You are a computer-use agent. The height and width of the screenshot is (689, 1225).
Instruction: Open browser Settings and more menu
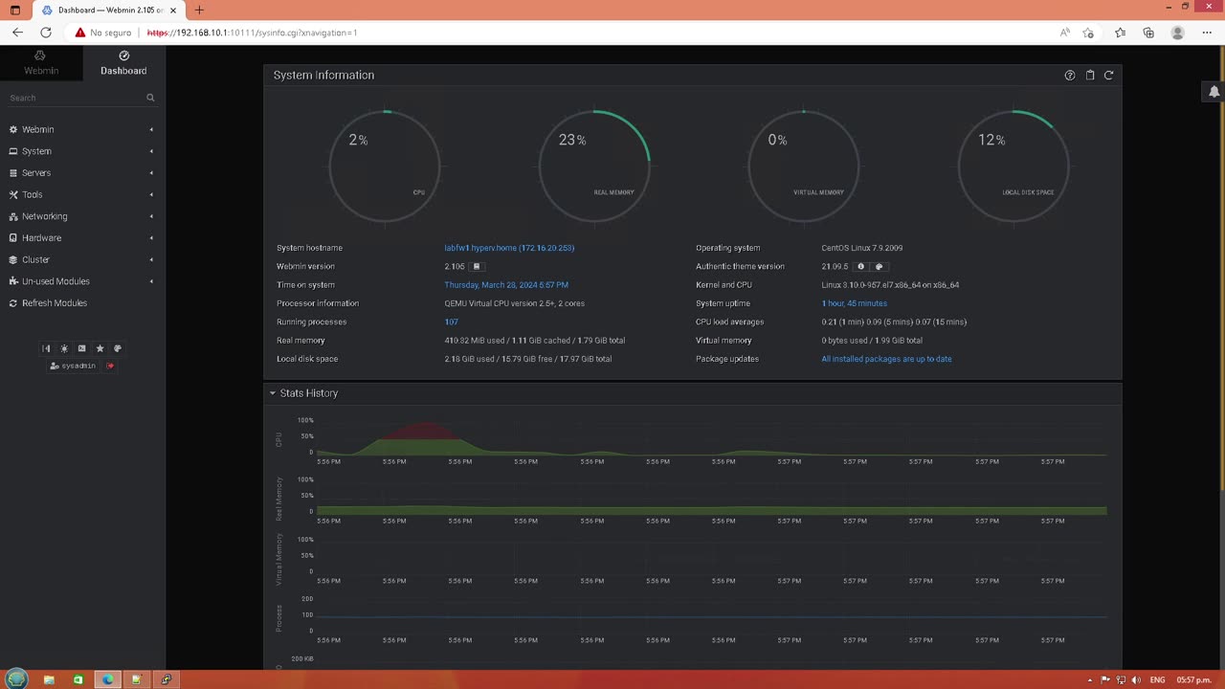(1207, 33)
